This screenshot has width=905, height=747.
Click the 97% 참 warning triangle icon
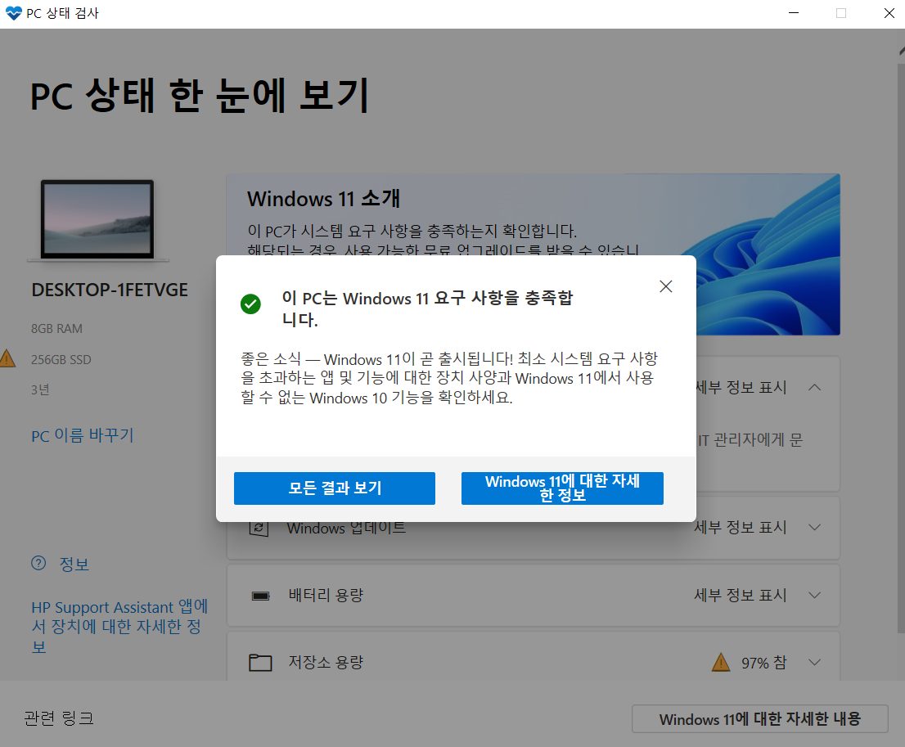tap(721, 662)
